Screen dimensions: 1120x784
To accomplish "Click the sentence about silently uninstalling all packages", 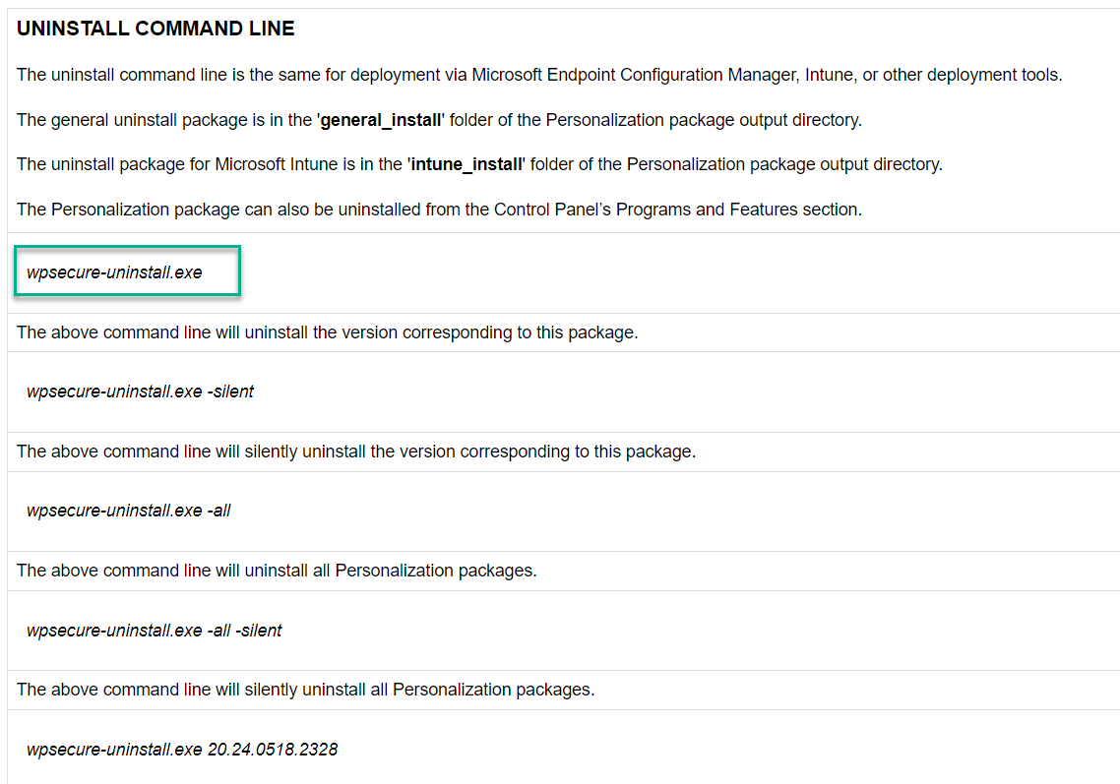I will (305, 690).
